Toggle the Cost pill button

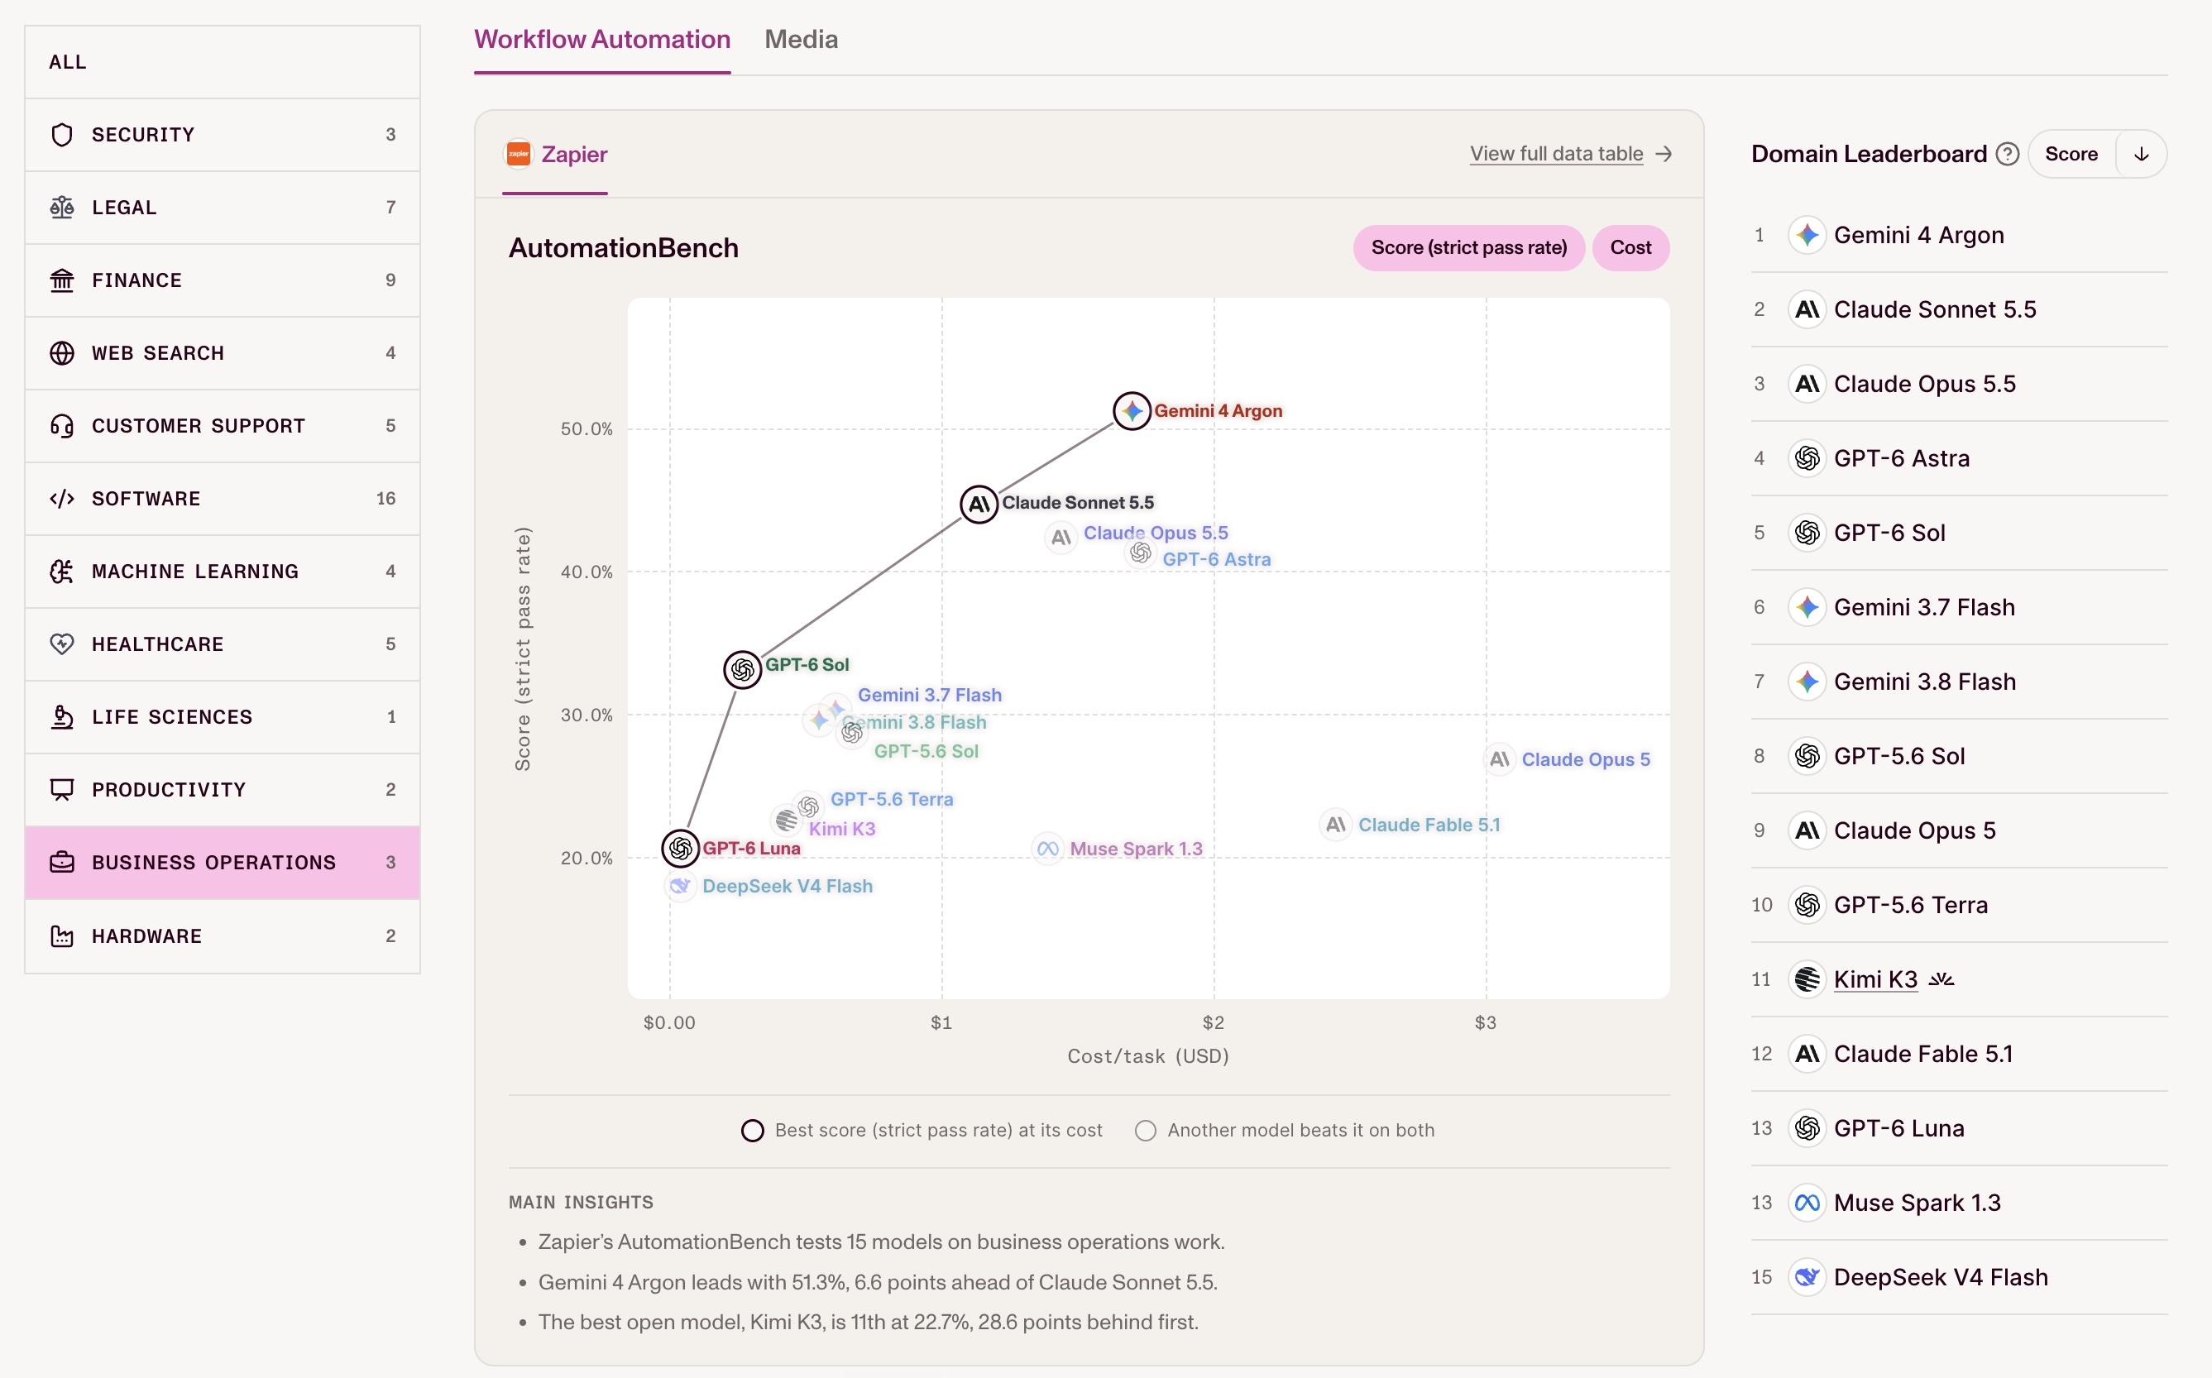1630,248
